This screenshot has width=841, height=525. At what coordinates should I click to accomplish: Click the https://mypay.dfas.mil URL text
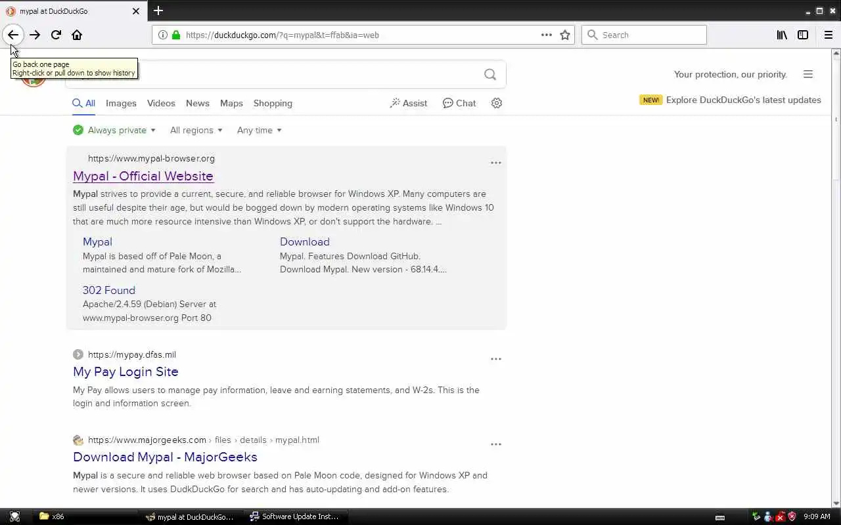coord(132,354)
